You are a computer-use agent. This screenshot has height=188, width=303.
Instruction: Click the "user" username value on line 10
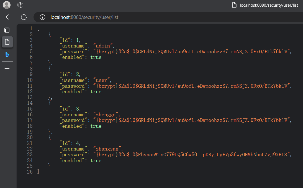point(102,80)
